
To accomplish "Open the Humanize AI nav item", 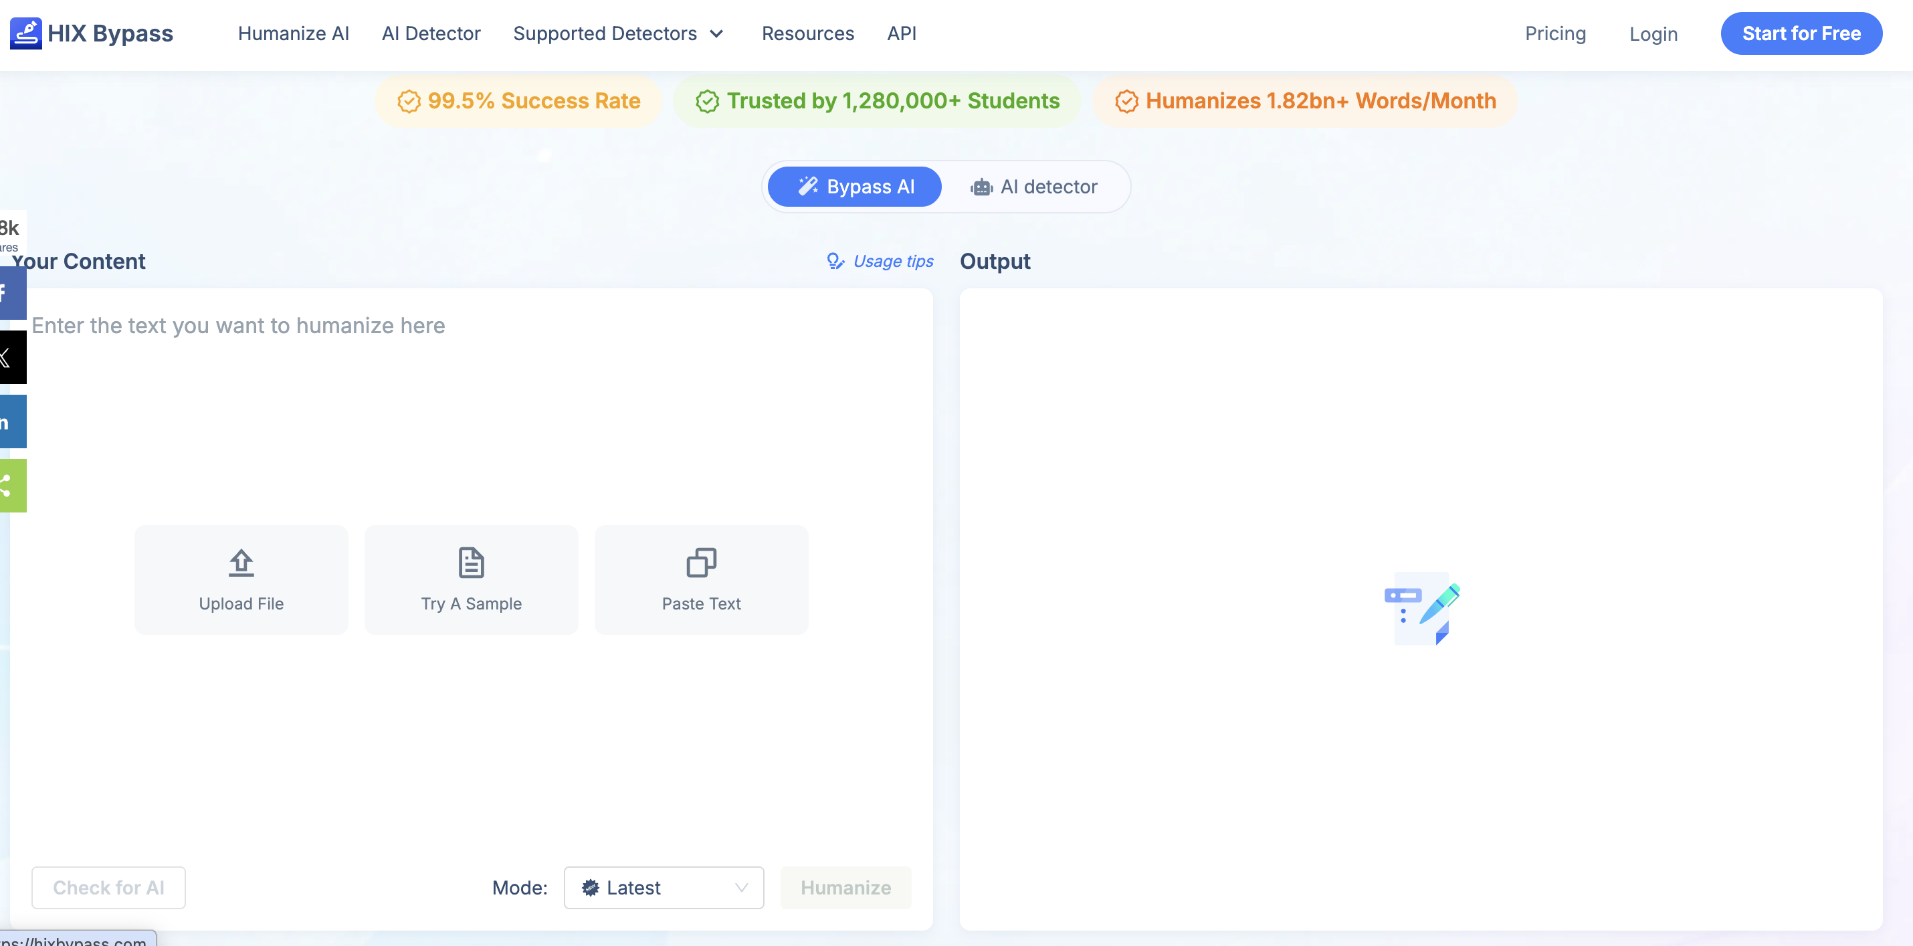I will pos(294,33).
